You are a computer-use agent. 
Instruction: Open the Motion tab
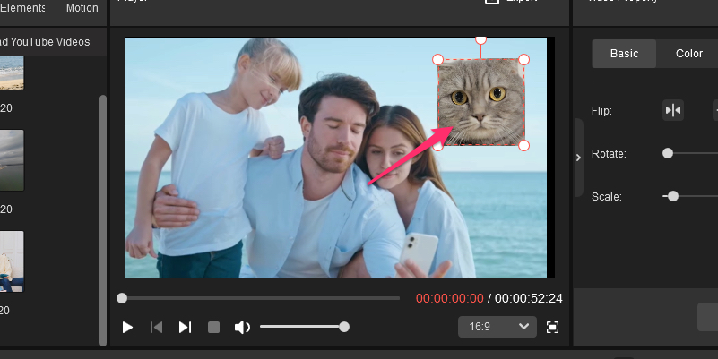click(x=82, y=8)
